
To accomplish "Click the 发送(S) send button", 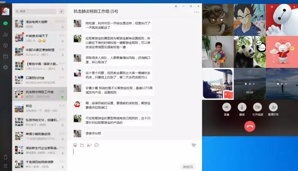I will 188,167.
